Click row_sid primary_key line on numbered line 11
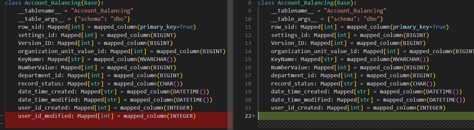Viewport: 474px width, 130px height. 360,27
